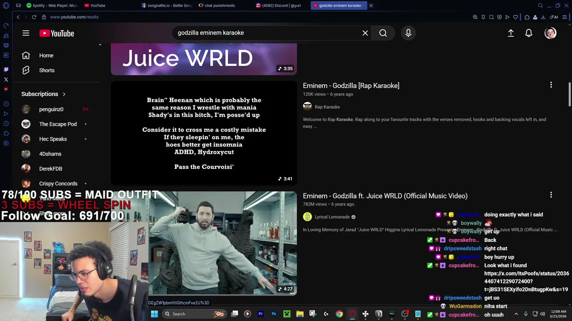Screen dimensions: 572x321
Task: Open the account avatar menu
Action: (551, 33)
